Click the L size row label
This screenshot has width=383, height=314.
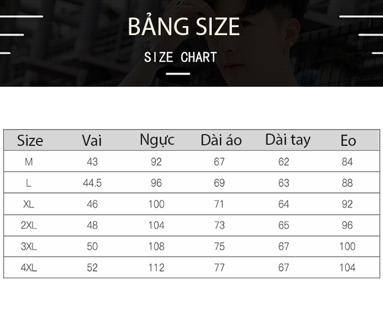[x=29, y=183]
